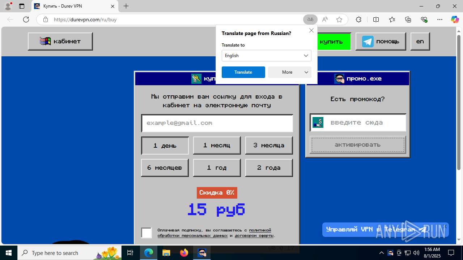Open the Copilot icon
The image size is (463, 260).
coord(455,19)
